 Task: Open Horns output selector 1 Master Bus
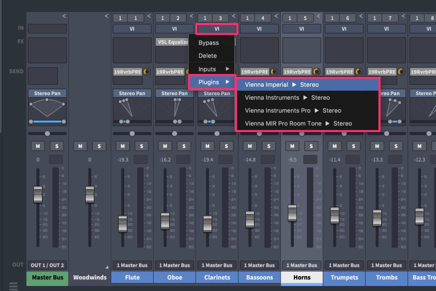pos(302,265)
